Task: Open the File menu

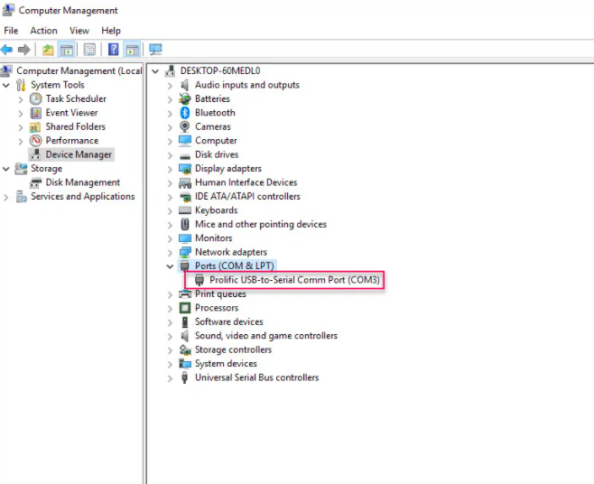Action: click(x=11, y=31)
